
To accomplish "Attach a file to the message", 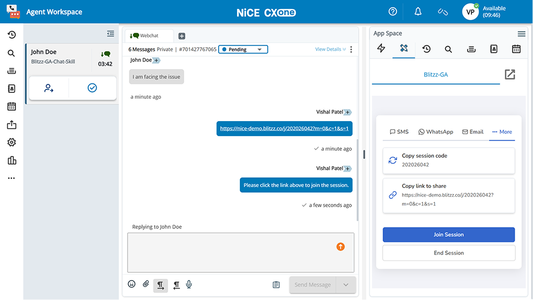I will click(x=146, y=284).
